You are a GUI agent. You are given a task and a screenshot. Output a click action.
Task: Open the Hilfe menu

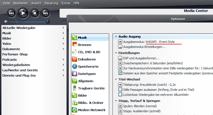click(x=77, y=3)
